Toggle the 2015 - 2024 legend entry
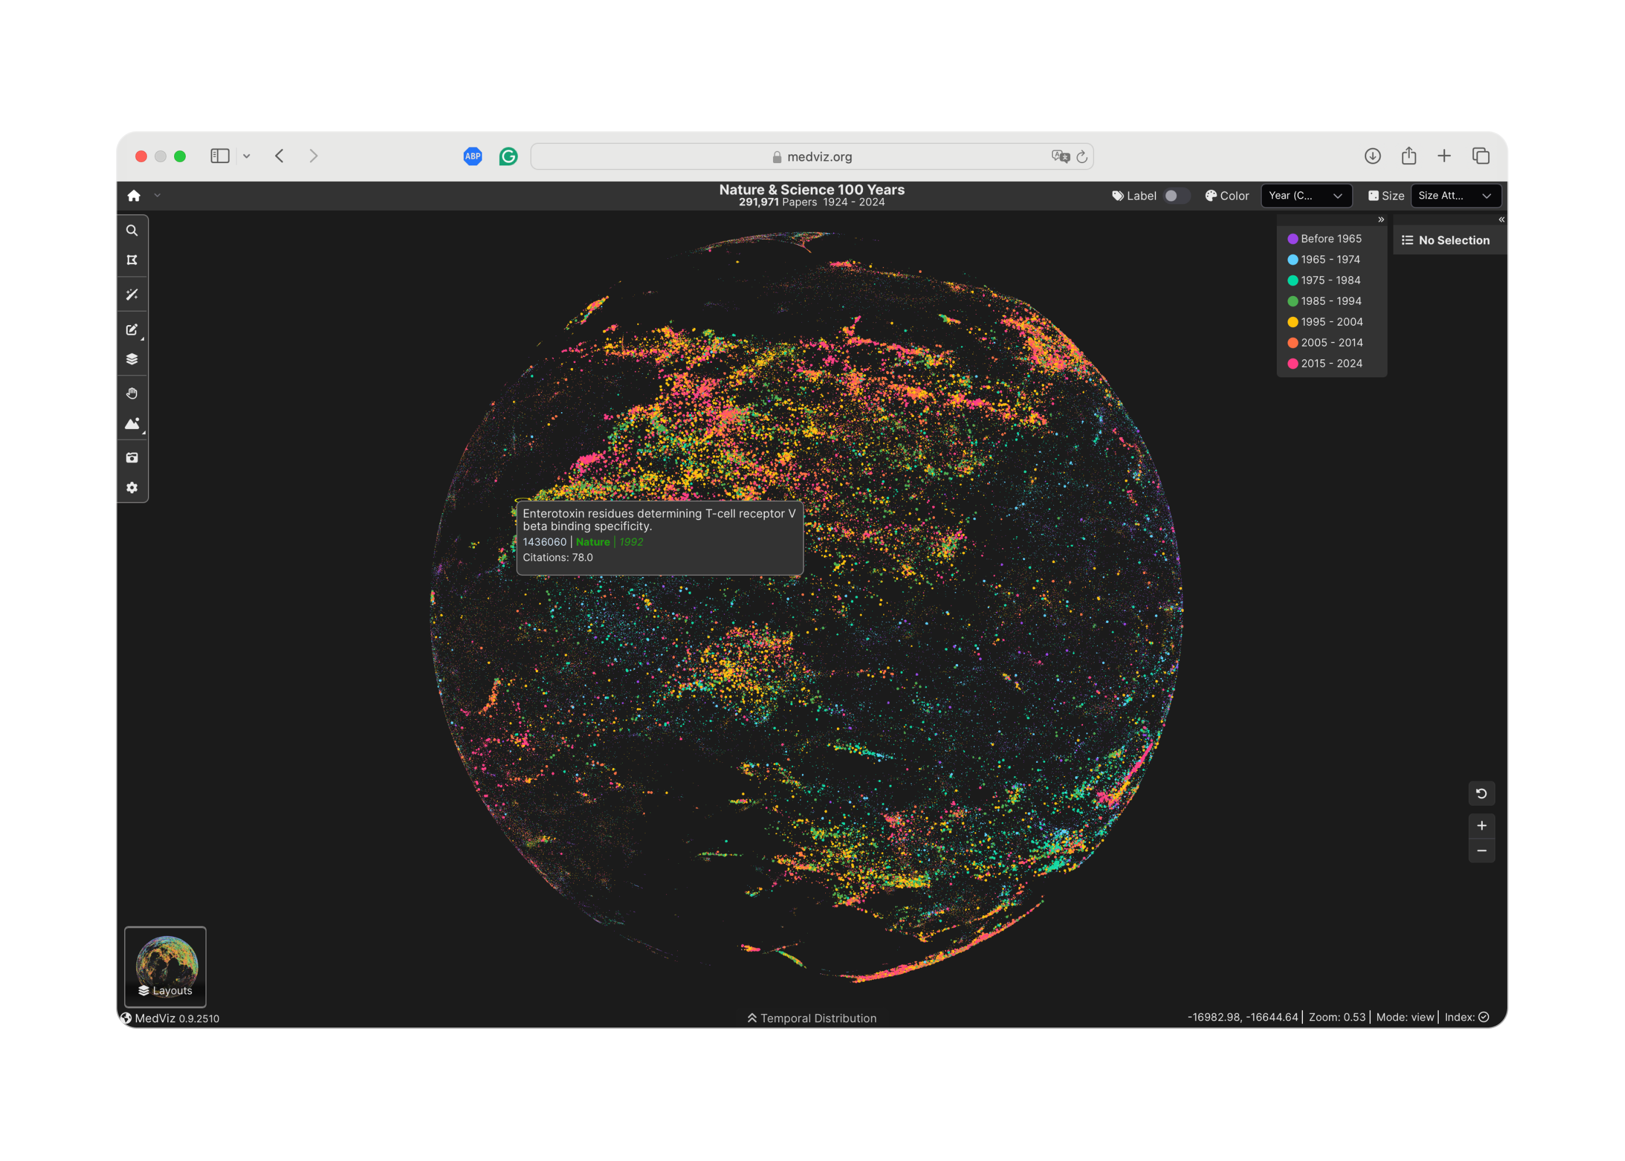Image resolution: width=1625 pixels, height=1161 pixels. click(x=1325, y=363)
